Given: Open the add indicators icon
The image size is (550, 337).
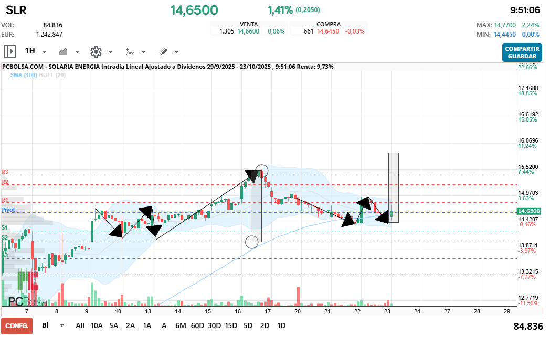Looking at the screenshot, I should [130, 51].
